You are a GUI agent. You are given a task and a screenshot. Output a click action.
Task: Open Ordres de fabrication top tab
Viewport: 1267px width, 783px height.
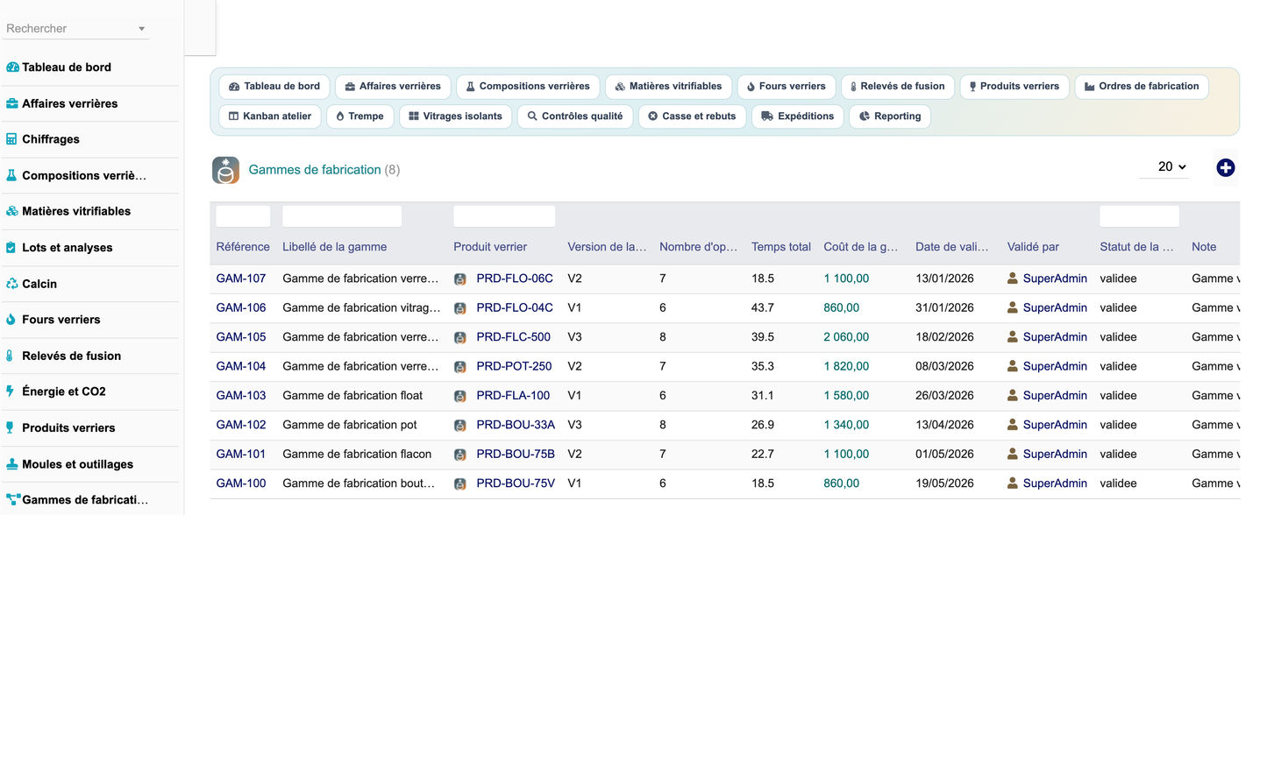(1142, 87)
